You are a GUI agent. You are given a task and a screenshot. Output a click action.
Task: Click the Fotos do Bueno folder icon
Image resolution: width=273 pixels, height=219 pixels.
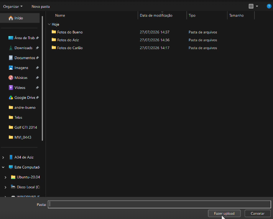tap(54, 32)
